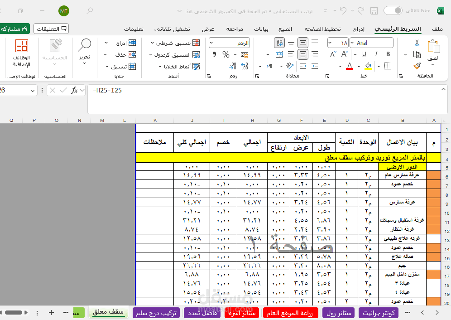Select sheet tab كونتر جرانيت
The height and width of the screenshot is (320, 451).
[x=379, y=313]
